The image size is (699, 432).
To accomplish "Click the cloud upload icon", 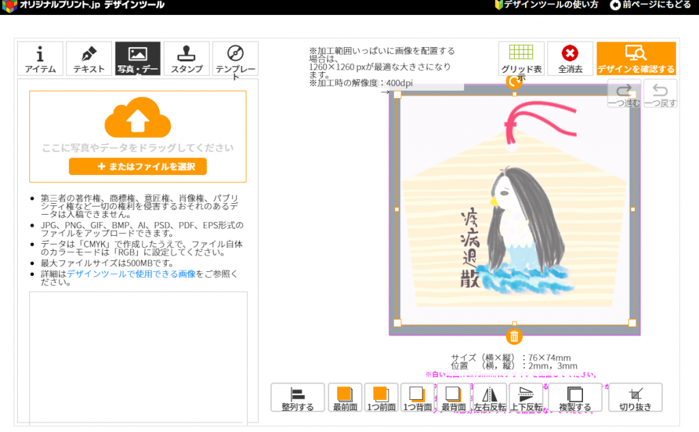I will coord(138,117).
